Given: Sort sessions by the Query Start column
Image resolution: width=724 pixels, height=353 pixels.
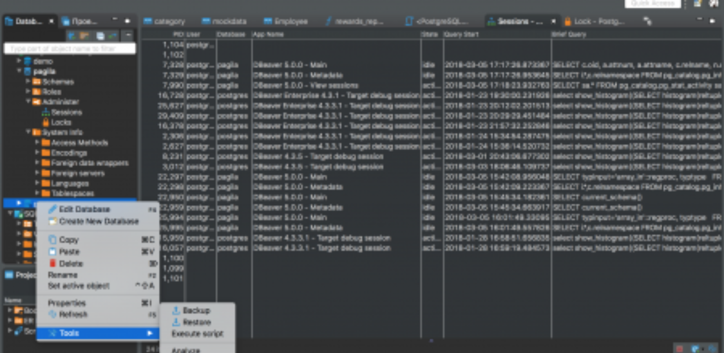Looking at the screenshot, I should pos(496,34).
